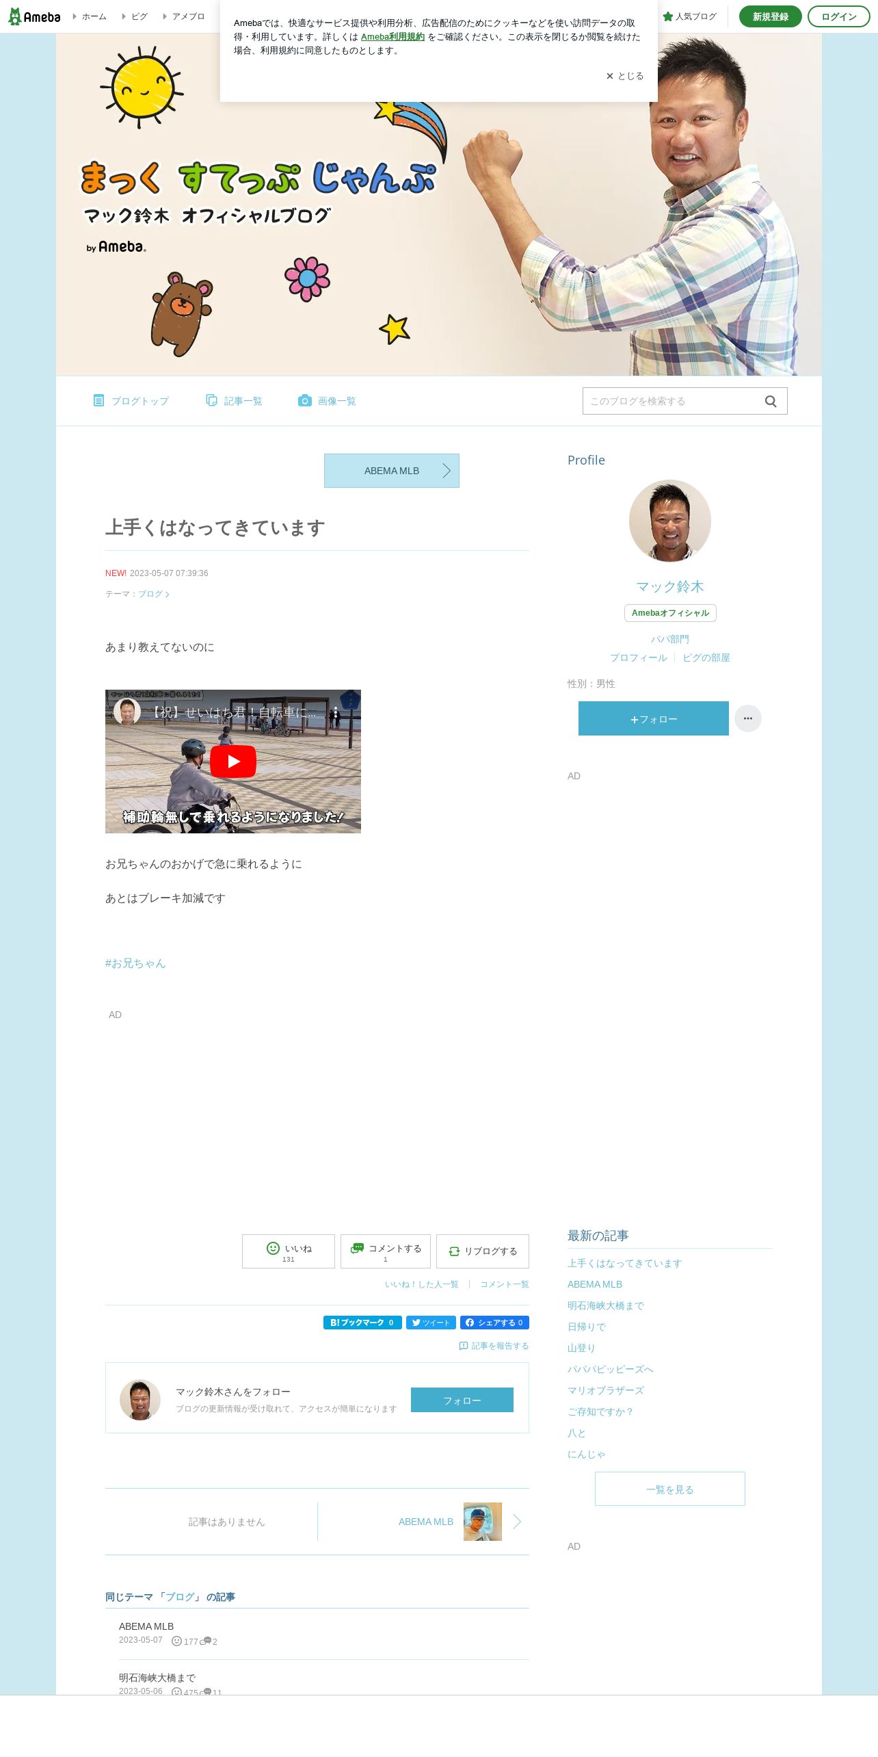Open the パパ部門 link
Viewport: 878px width, 1757px height.
click(670, 639)
